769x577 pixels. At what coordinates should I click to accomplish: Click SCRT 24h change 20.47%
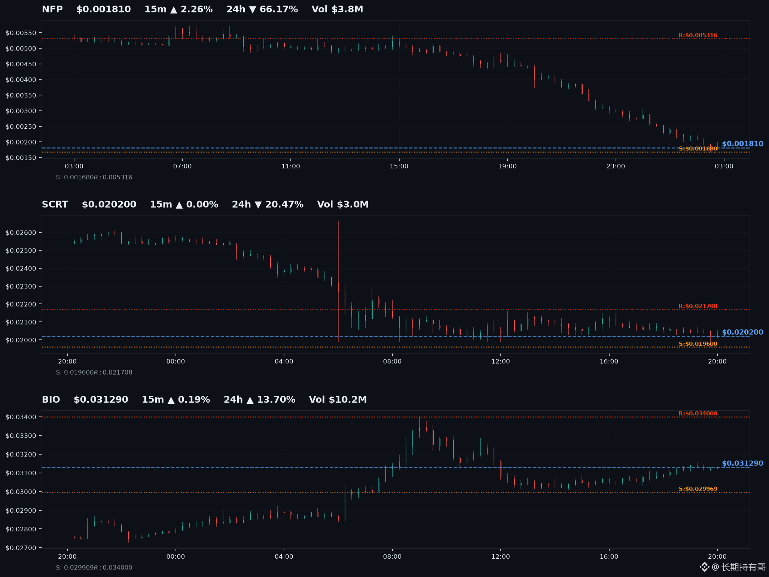pos(268,205)
